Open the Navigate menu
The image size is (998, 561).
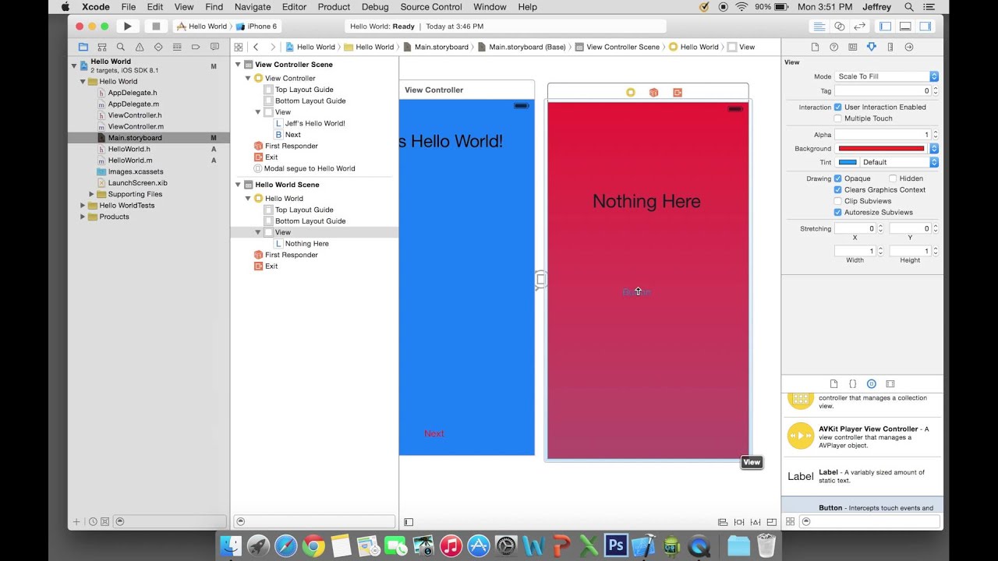pos(253,7)
